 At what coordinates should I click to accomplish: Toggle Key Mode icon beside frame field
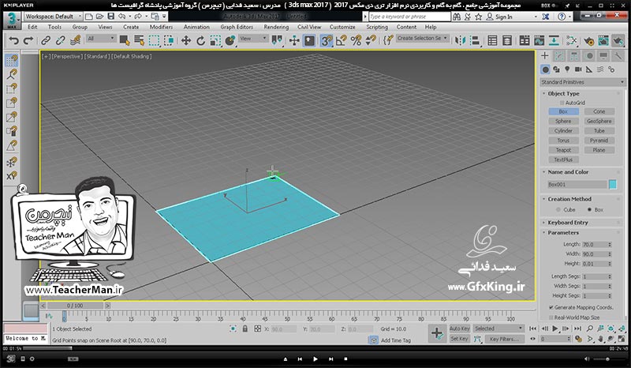[533, 339]
